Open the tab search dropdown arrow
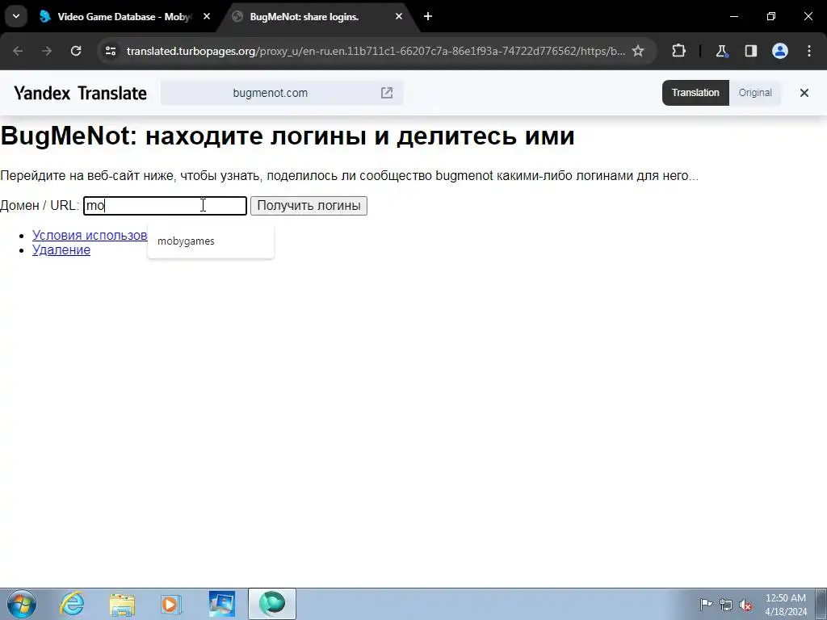The image size is (827, 620). point(16,16)
